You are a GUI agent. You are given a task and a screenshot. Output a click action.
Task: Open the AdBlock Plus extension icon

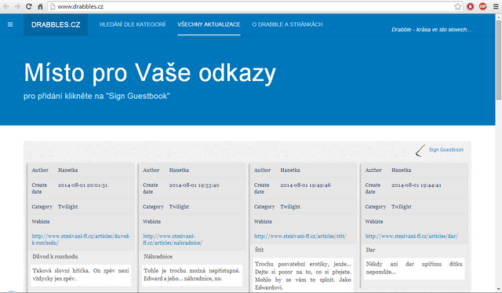[483, 6]
